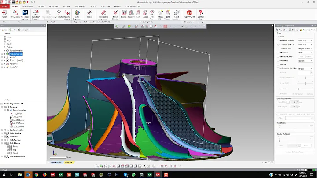Open the Compare with dropdown

point(305,48)
